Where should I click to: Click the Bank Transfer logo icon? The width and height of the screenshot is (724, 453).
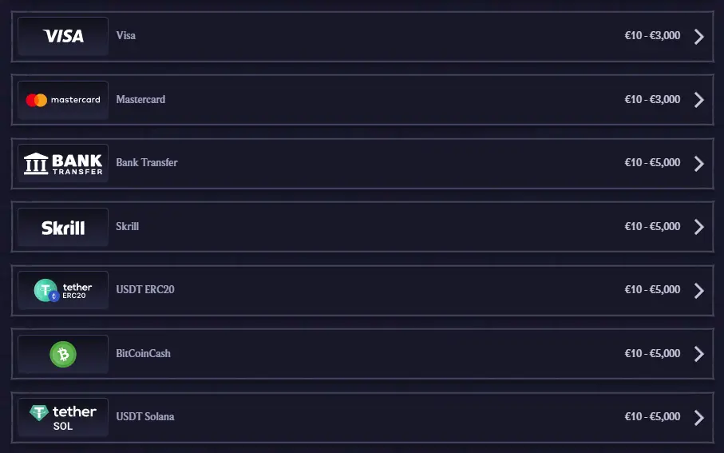tap(63, 163)
